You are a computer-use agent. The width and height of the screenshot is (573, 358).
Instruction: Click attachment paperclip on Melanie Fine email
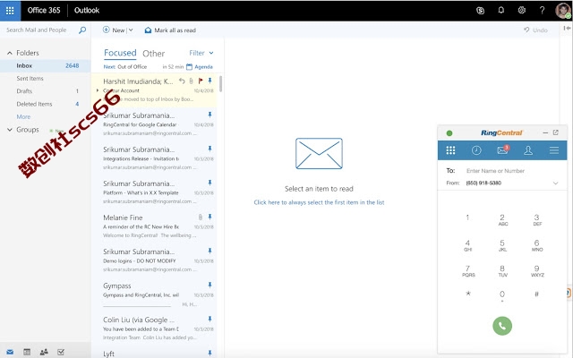(x=201, y=217)
